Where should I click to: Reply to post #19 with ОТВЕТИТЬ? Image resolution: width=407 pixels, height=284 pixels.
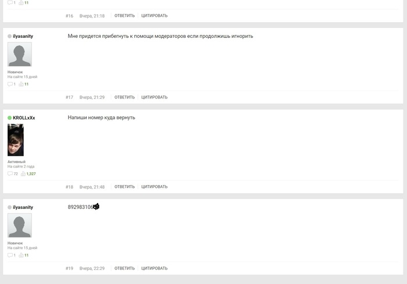[124, 268]
